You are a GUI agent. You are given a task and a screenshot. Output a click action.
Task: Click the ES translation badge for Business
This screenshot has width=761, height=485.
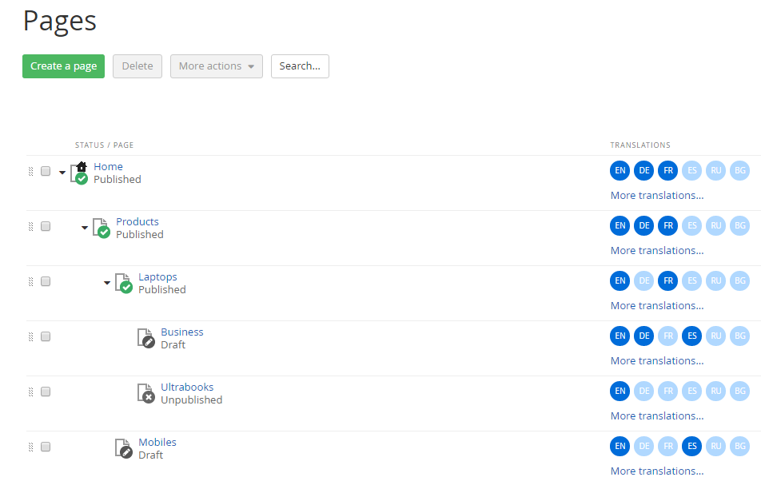pos(691,336)
